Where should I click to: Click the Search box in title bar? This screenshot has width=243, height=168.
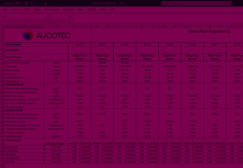tap(197, 3)
